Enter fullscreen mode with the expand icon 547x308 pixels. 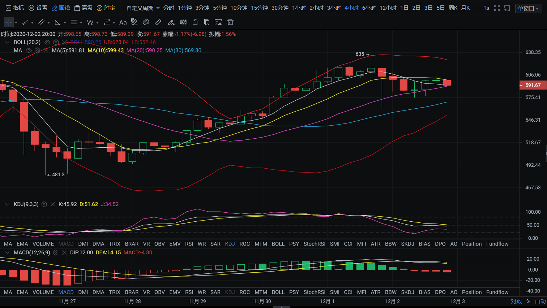[497, 8]
